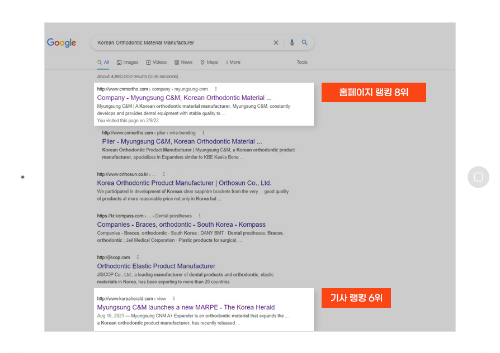Image resolution: width=500 pixels, height=353 pixels.
Task: Expand the More search filters menu
Action: point(233,62)
